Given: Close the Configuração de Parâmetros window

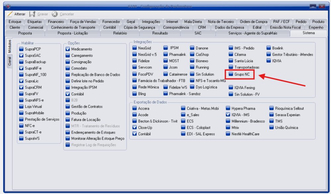Looking at the screenshot, I should click(321, 6).
